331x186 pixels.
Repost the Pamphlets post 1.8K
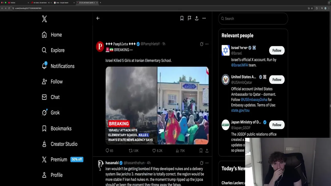point(134,151)
